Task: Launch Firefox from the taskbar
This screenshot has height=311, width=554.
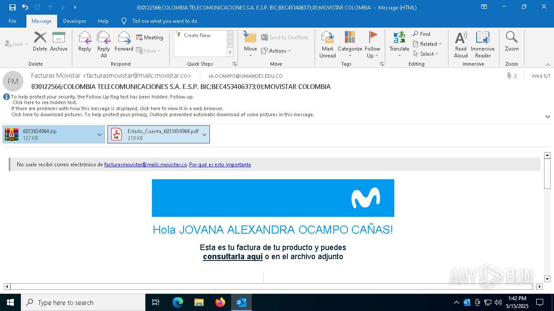Action: click(220, 302)
